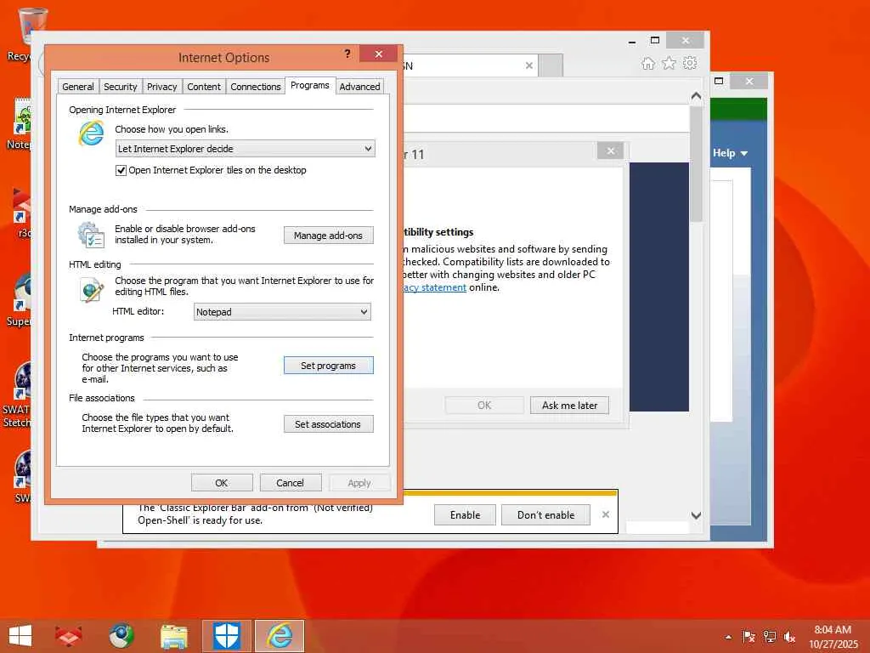870x653 pixels.
Task: Maximize the Internet Explorer window
Action: [x=655, y=41]
